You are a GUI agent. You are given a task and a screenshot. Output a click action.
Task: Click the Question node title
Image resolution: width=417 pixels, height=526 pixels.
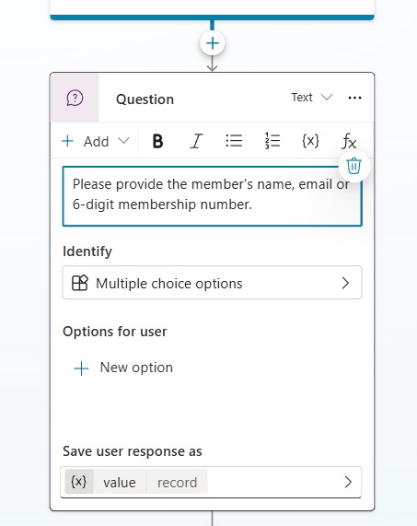point(145,99)
